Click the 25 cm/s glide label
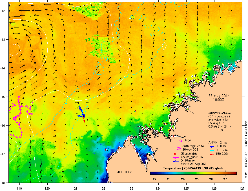248x191 pixels. click(x=189, y=154)
